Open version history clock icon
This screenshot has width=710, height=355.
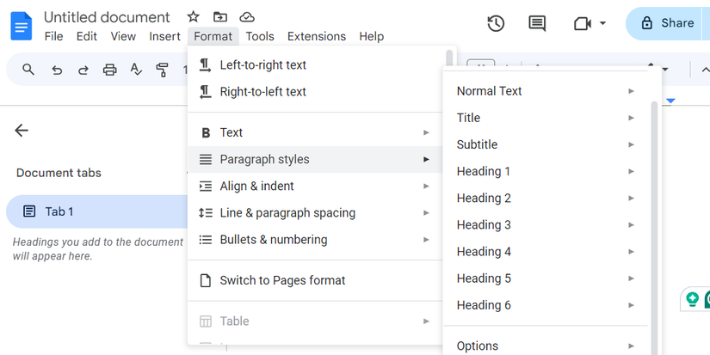pyautogui.click(x=496, y=23)
